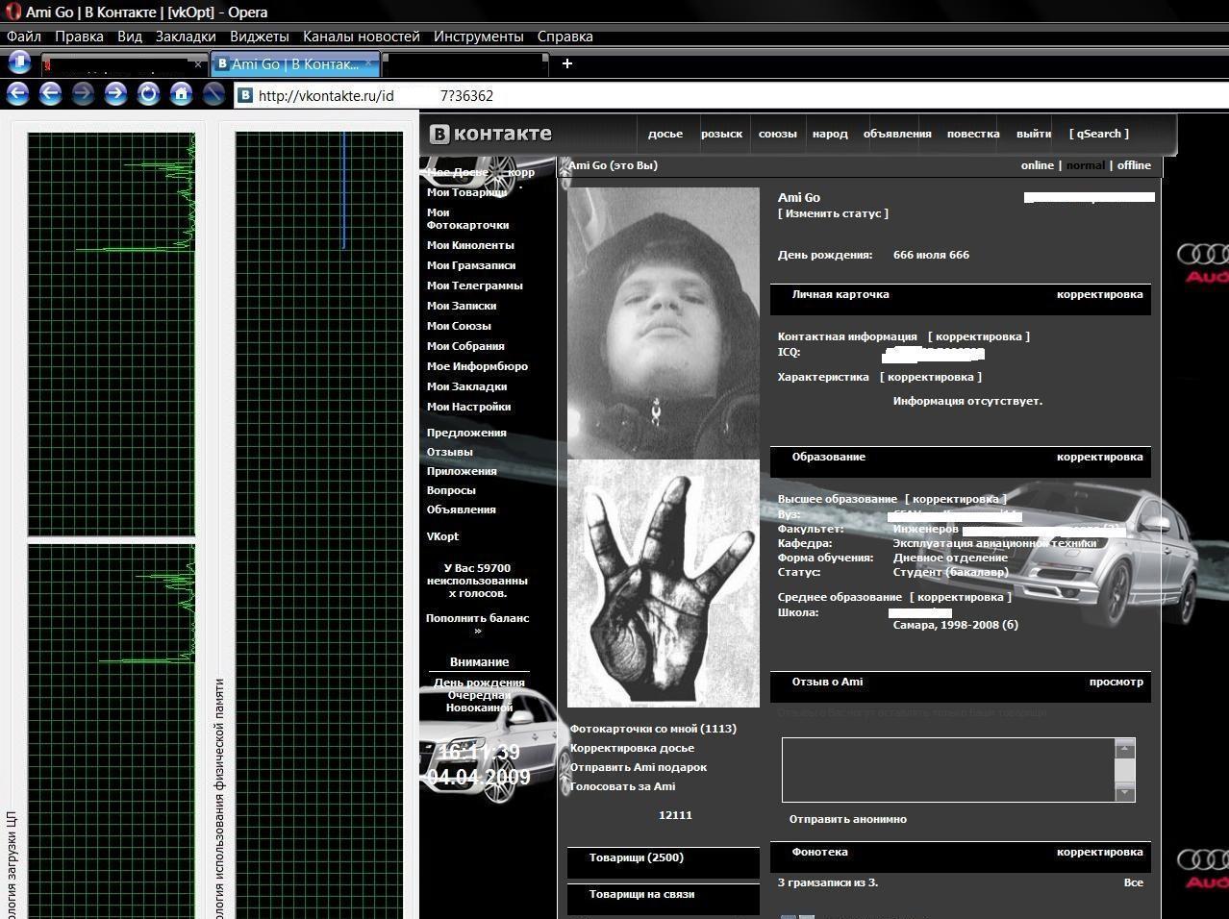Image resolution: width=1229 pixels, height=919 pixels.
Task: Set status to offline
Action: click(x=1134, y=165)
